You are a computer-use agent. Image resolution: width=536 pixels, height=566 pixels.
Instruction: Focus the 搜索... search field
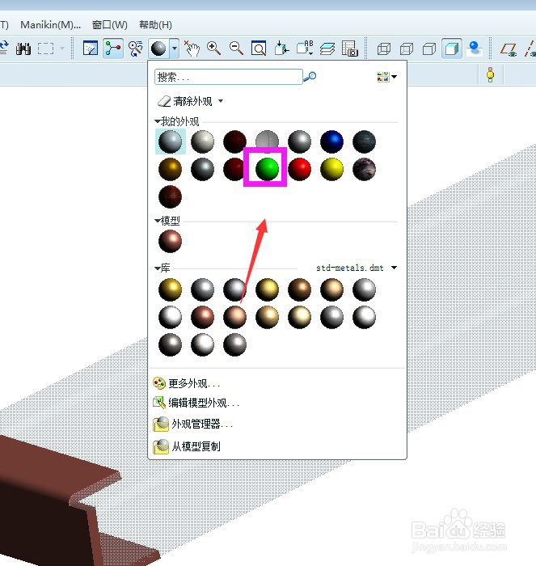(229, 77)
